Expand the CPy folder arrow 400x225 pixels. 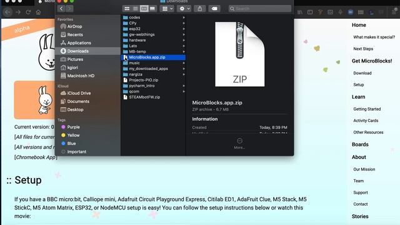click(x=184, y=23)
